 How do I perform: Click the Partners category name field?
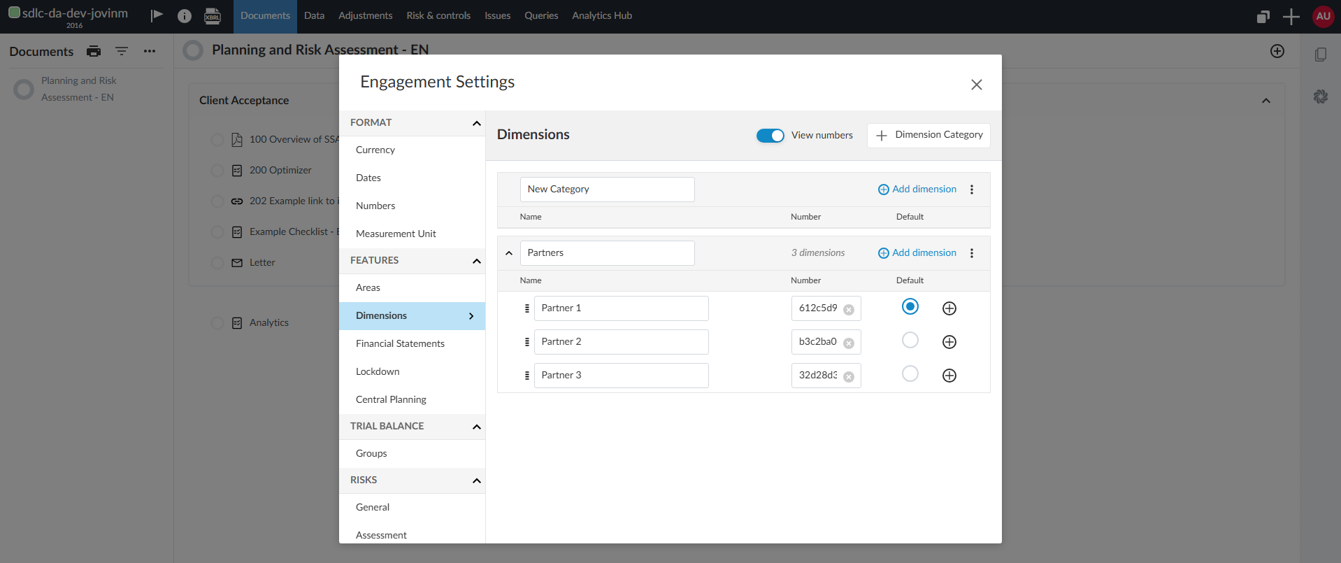tap(607, 253)
